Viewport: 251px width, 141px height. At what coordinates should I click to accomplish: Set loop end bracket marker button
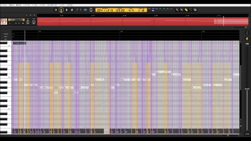(x=81, y=10)
